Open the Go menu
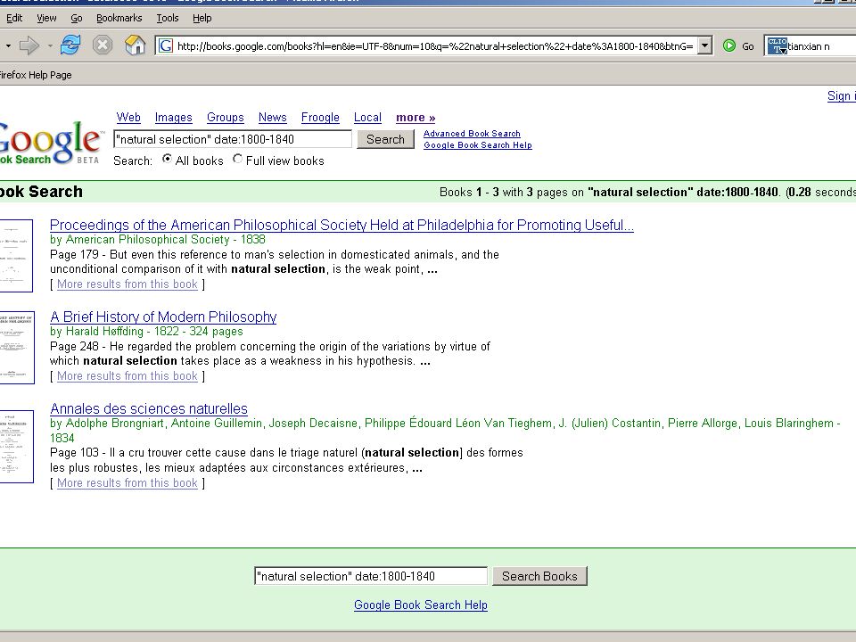The width and height of the screenshot is (856, 642). (77, 18)
